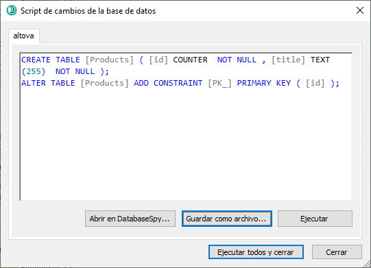This screenshot has width=371, height=268.
Task: Click [Products] in the CREATE TABLE line
Action: [110, 60]
